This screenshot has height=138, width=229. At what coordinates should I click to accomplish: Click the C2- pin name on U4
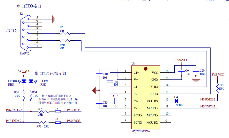click(x=136, y=101)
